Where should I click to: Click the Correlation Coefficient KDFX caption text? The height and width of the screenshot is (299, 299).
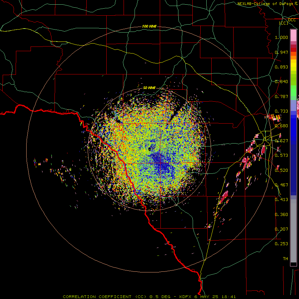(x=149, y=297)
